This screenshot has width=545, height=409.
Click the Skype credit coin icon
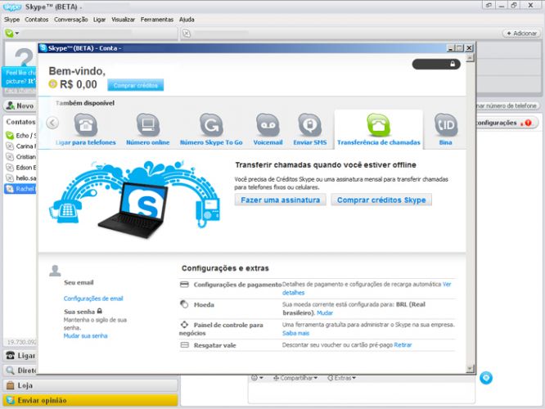click(x=53, y=84)
